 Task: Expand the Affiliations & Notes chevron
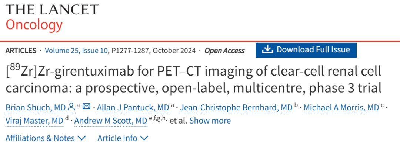pos(81,138)
